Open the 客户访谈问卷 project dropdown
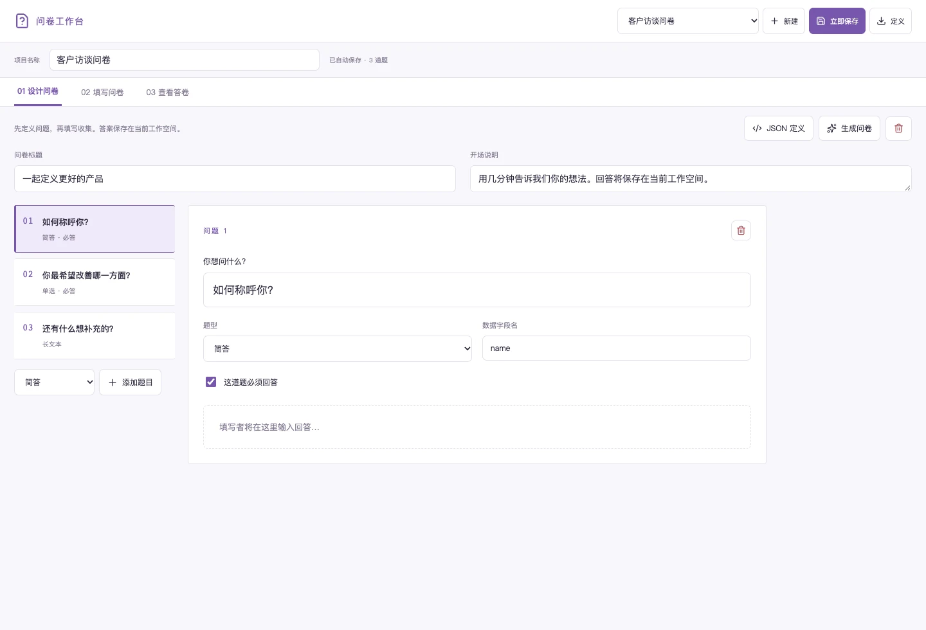Screen dimensions: 926x630 [x=688, y=21]
